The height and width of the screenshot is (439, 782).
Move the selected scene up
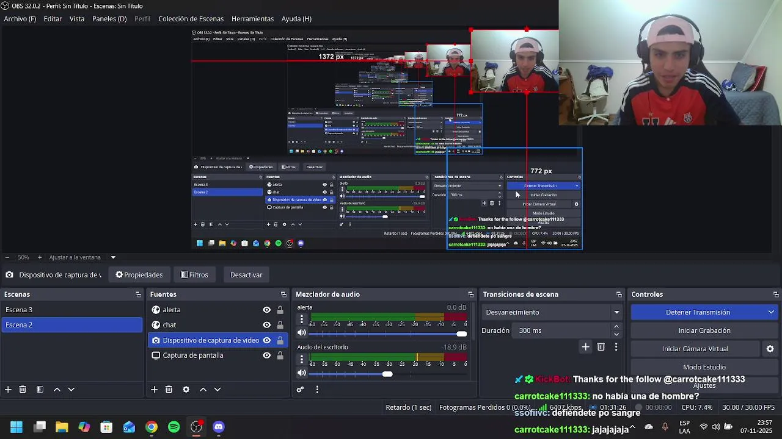point(57,389)
